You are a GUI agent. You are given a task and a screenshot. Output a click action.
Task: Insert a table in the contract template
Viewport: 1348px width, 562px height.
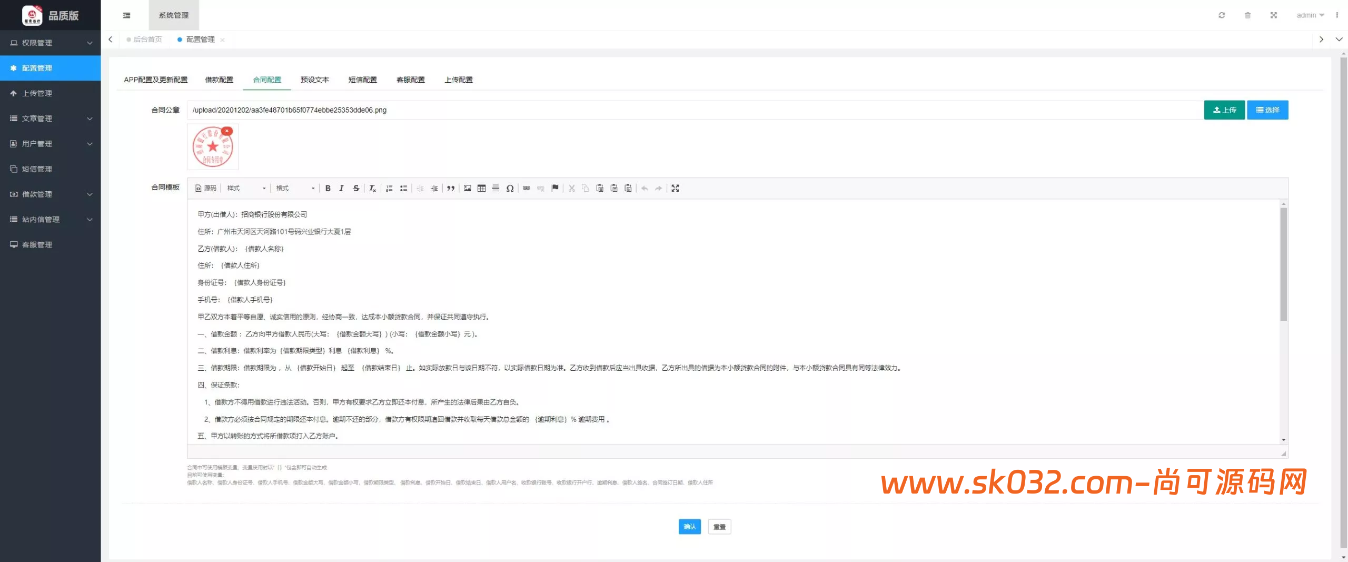coord(481,188)
